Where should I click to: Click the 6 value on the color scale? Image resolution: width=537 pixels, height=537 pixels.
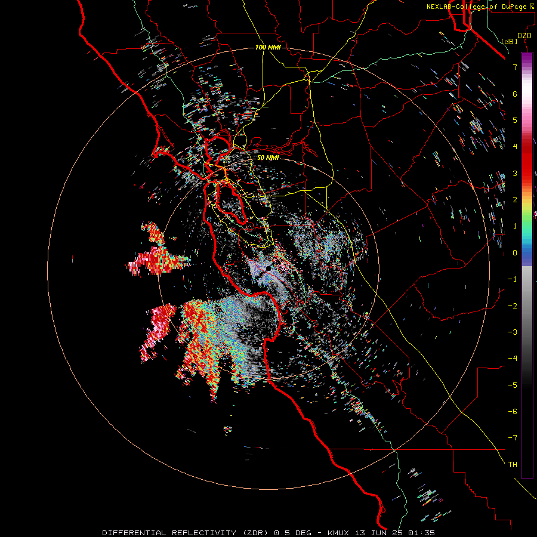(x=515, y=94)
